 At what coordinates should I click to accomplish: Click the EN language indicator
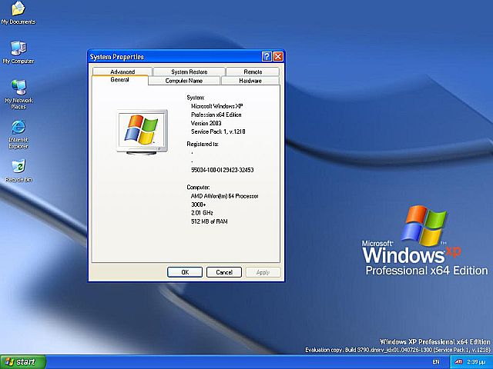coord(436,362)
